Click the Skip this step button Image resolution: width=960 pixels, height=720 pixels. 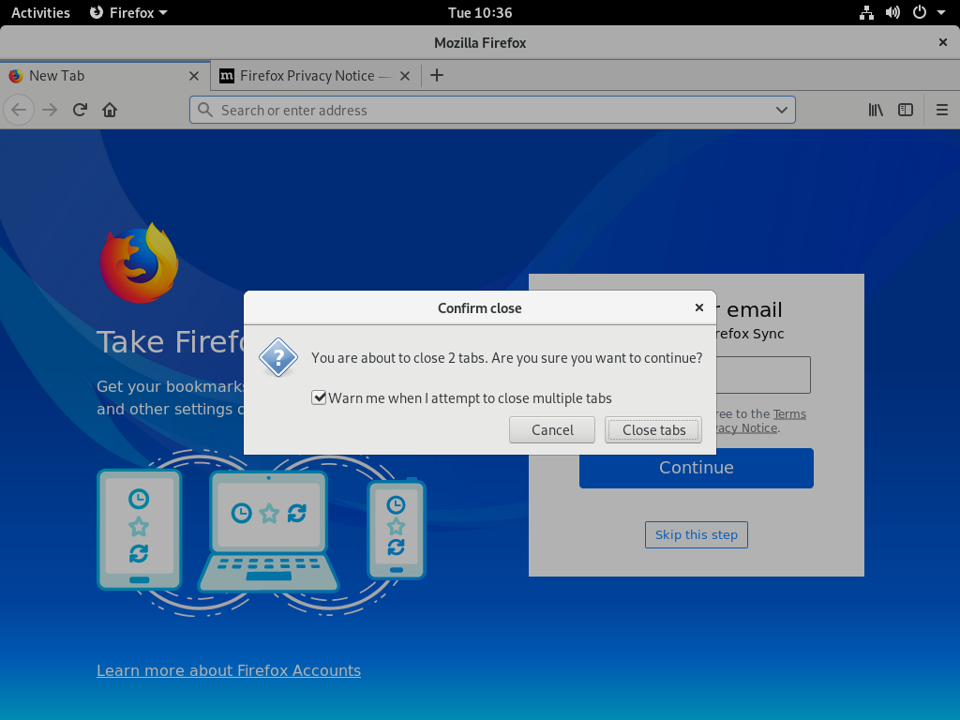click(697, 534)
